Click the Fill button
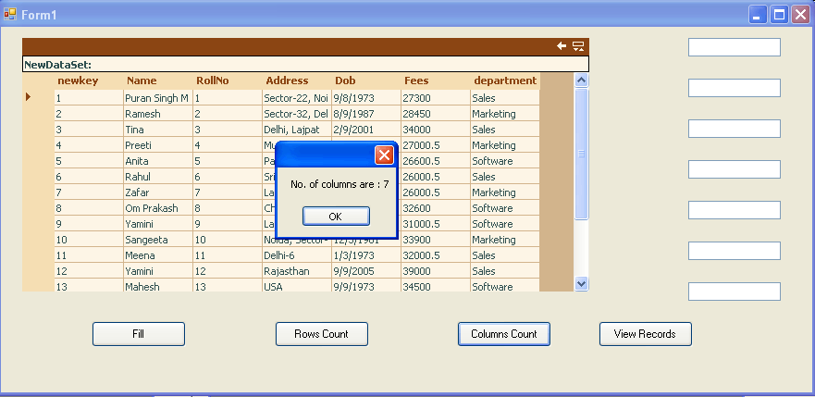The height and width of the screenshot is (397, 815). click(138, 334)
